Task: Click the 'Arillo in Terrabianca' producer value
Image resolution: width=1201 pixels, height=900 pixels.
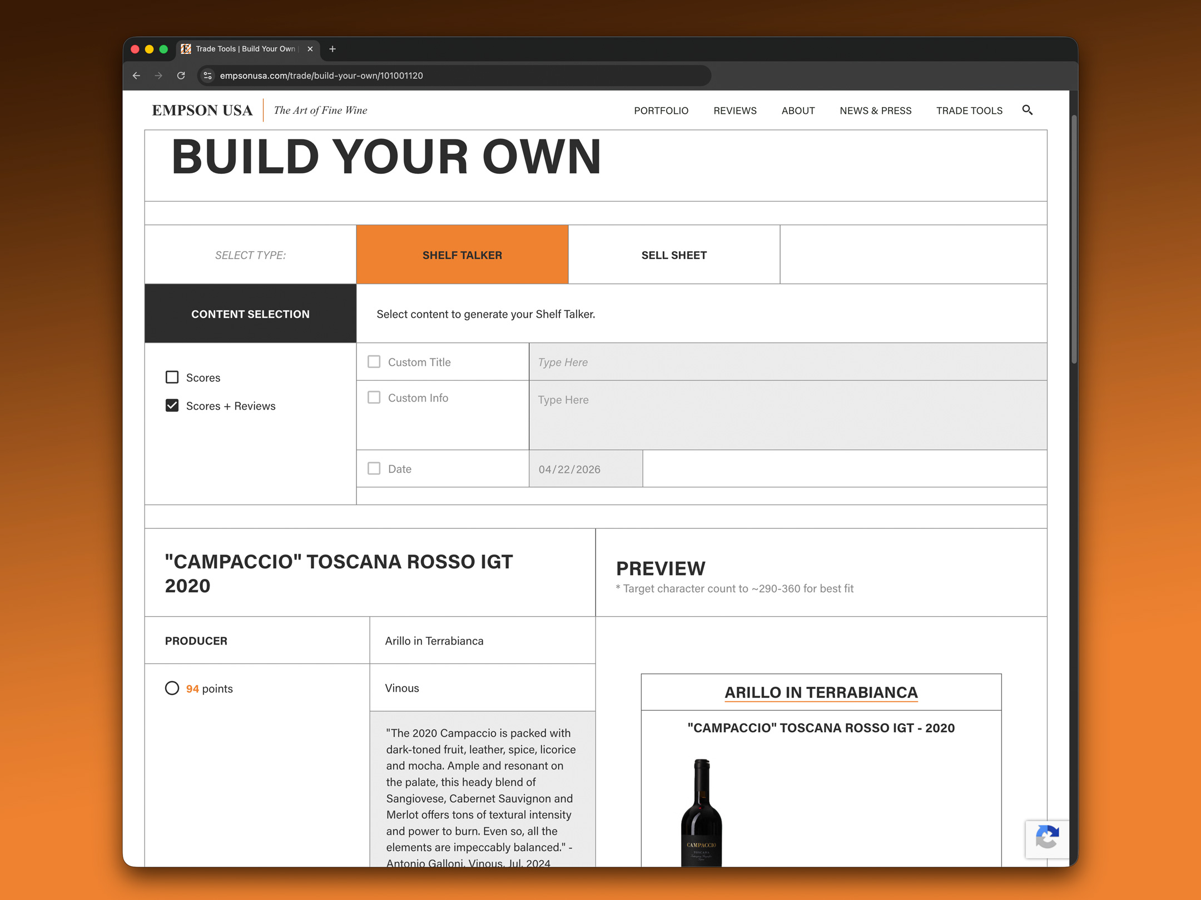Action: 434,641
